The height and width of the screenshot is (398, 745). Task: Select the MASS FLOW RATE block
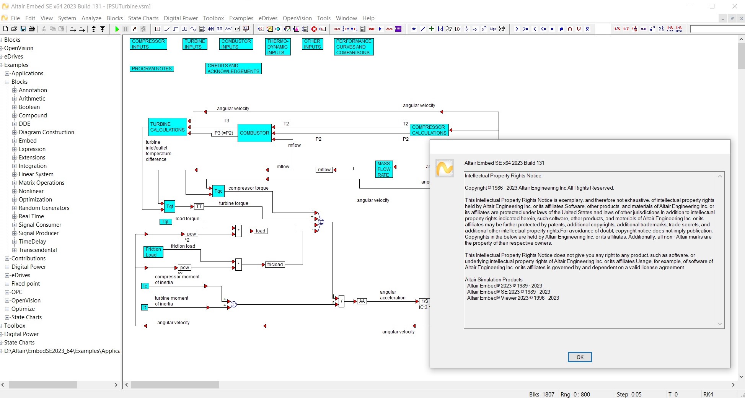384,169
